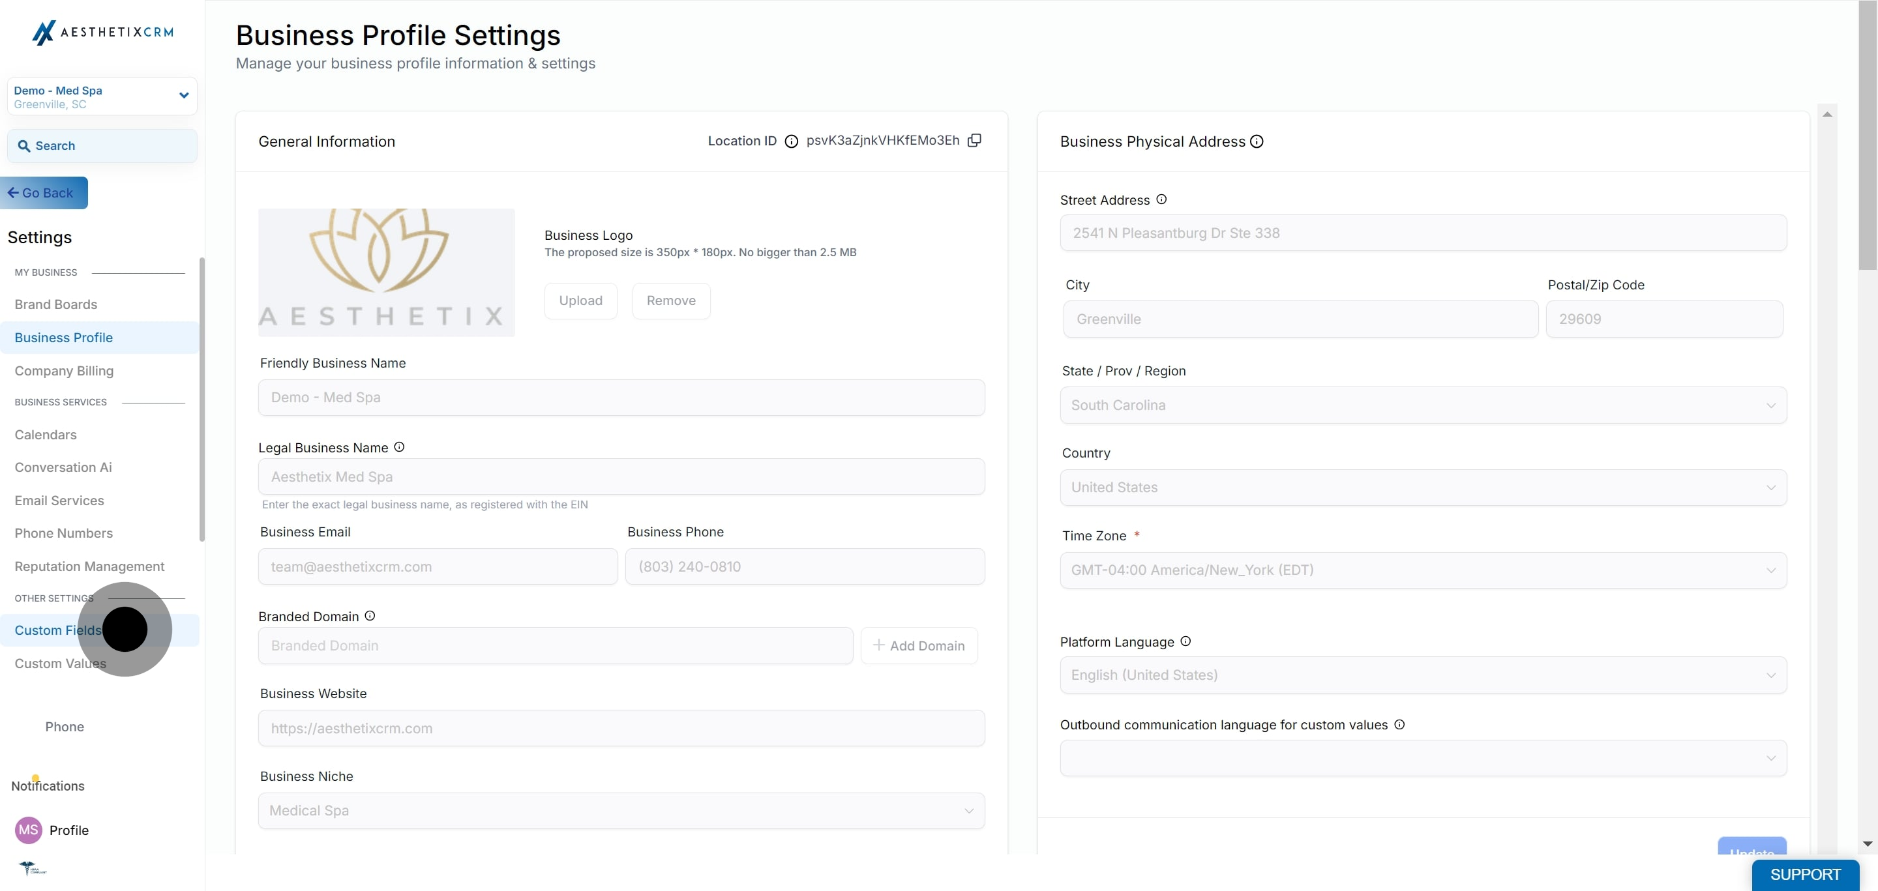
Task: Open Reputation Management settings
Action: (x=89, y=565)
